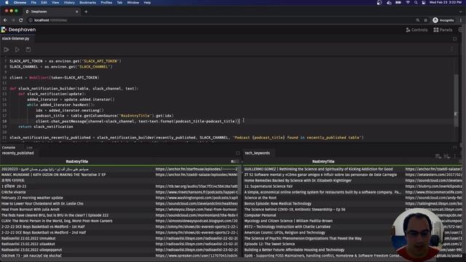Click 'client = WebClient' code on line 10

click(x=29, y=78)
